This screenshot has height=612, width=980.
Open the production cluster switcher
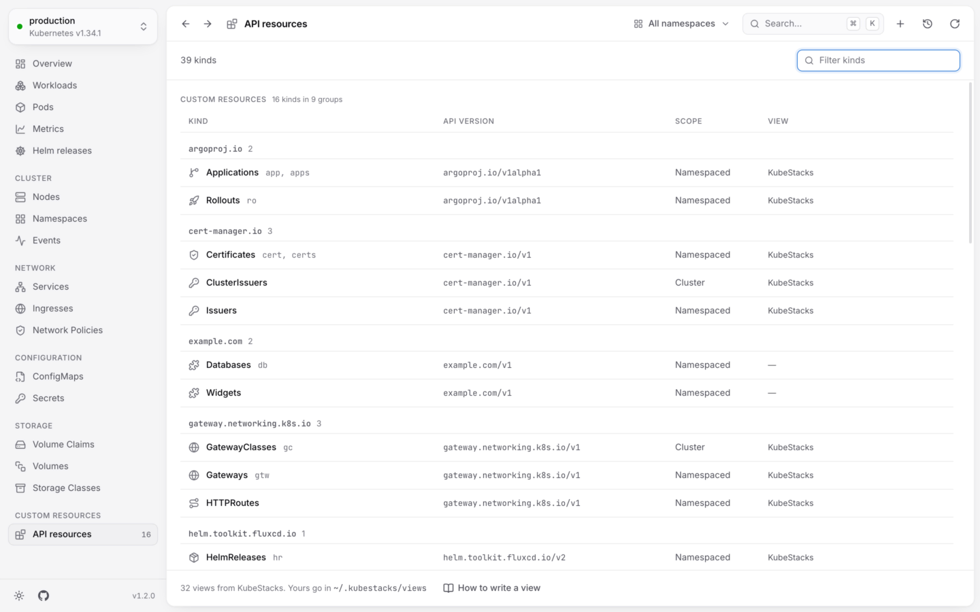pos(83,27)
